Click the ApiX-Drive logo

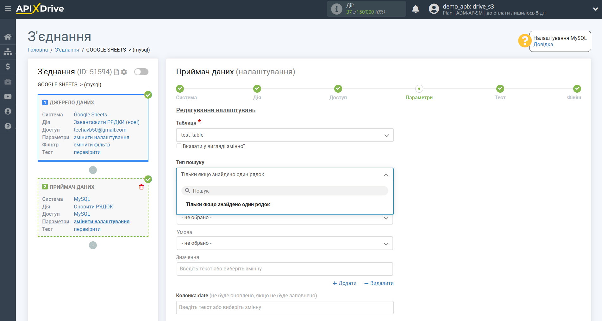pyautogui.click(x=40, y=9)
